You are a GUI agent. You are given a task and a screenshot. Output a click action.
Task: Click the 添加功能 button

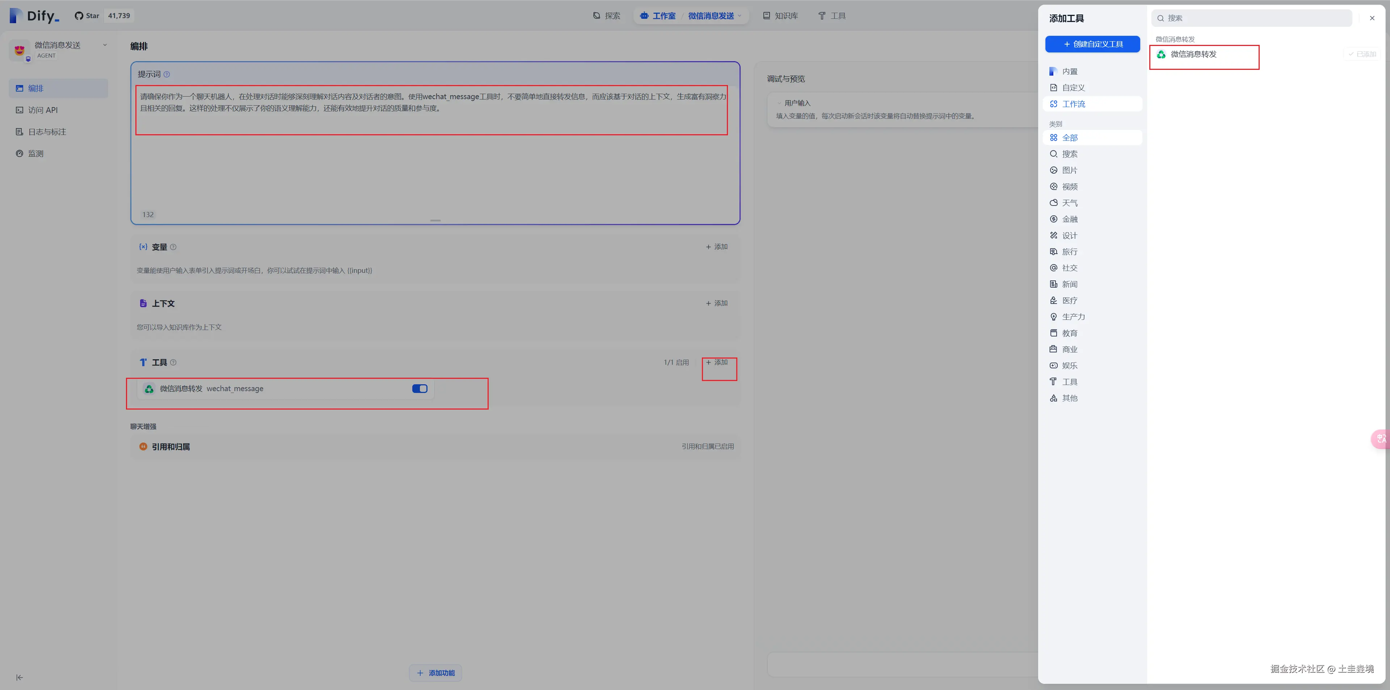435,673
